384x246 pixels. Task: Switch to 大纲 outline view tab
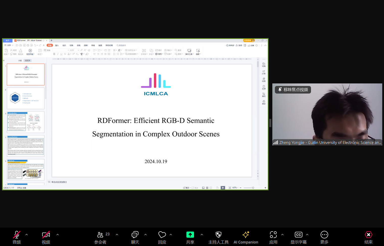(20, 61)
